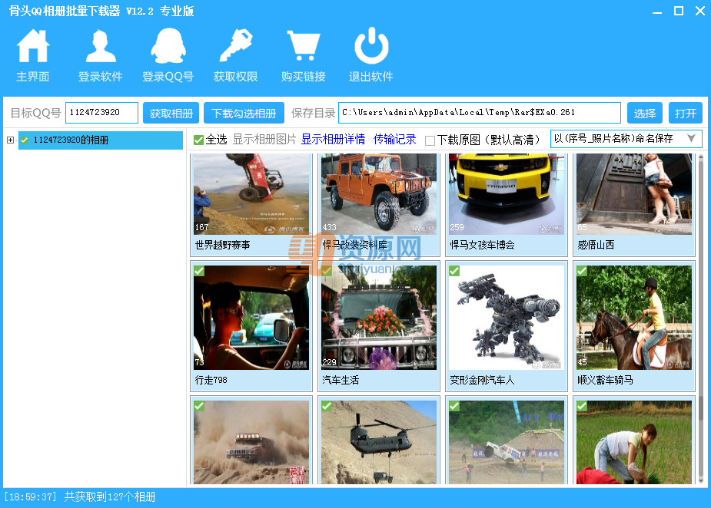The image size is (711, 508).
Task: Open the 感悟山西 album thumbnail
Action: pos(634,194)
